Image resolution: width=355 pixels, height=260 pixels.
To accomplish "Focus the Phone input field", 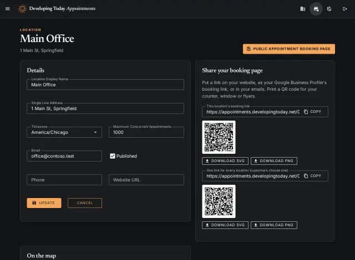I will coord(64,180).
